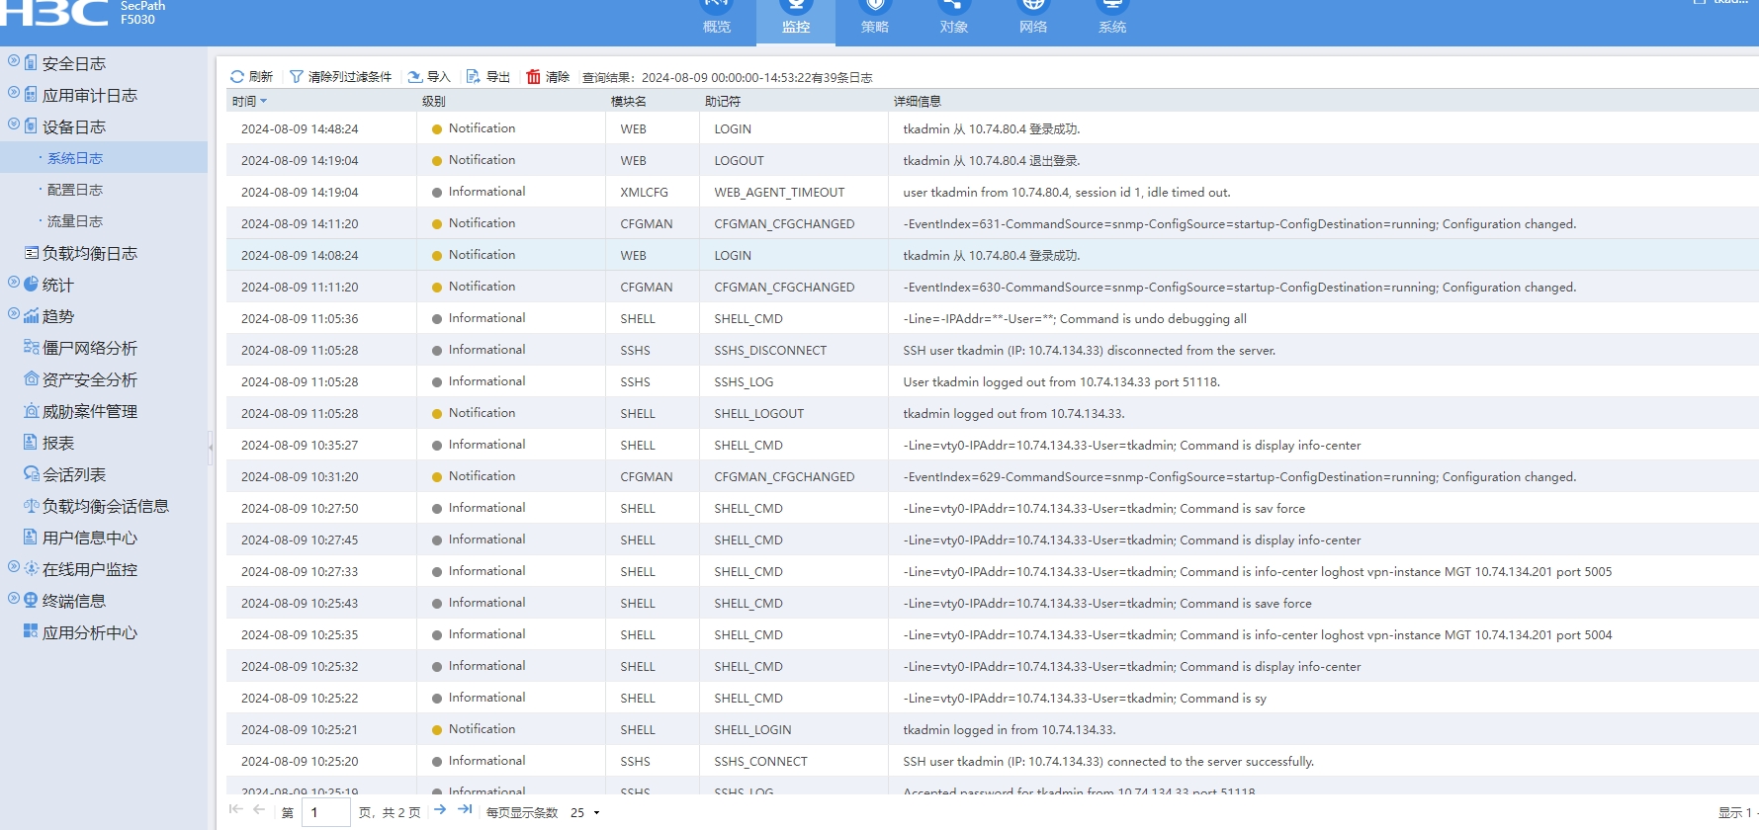The height and width of the screenshot is (830, 1759).
Task: Expand the 安全日志 tree node
Action: [14, 61]
